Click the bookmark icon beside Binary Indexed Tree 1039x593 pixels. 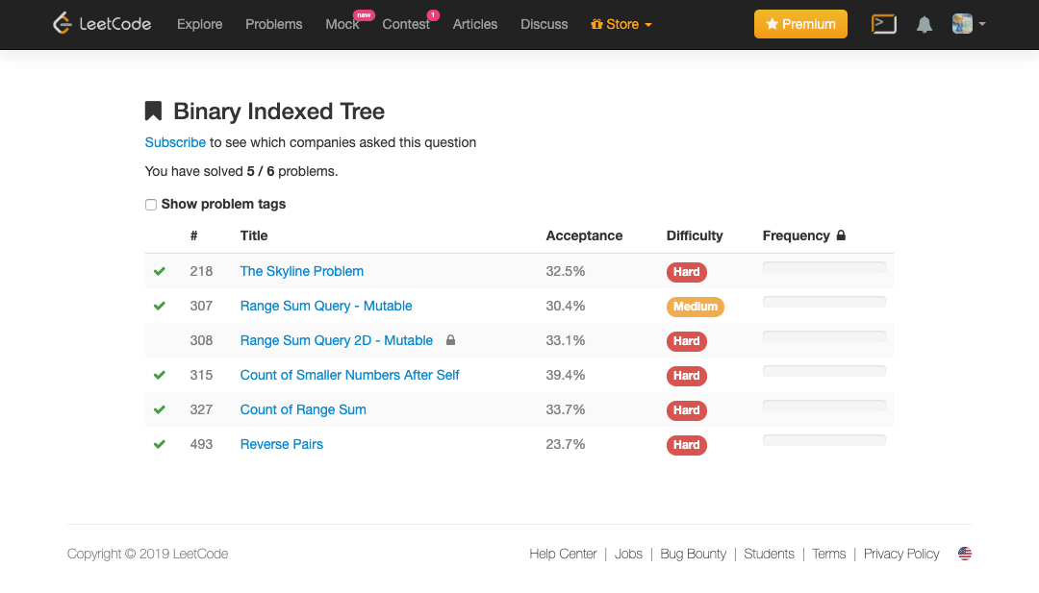pos(153,111)
